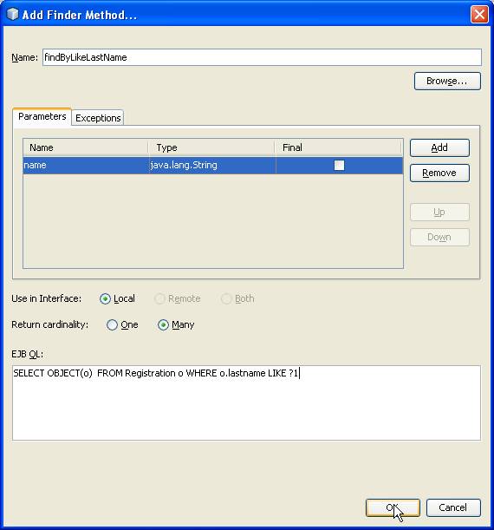Select the Both interface radio button
This screenshot has height=530, width=494.
click(x=237, y=298)
